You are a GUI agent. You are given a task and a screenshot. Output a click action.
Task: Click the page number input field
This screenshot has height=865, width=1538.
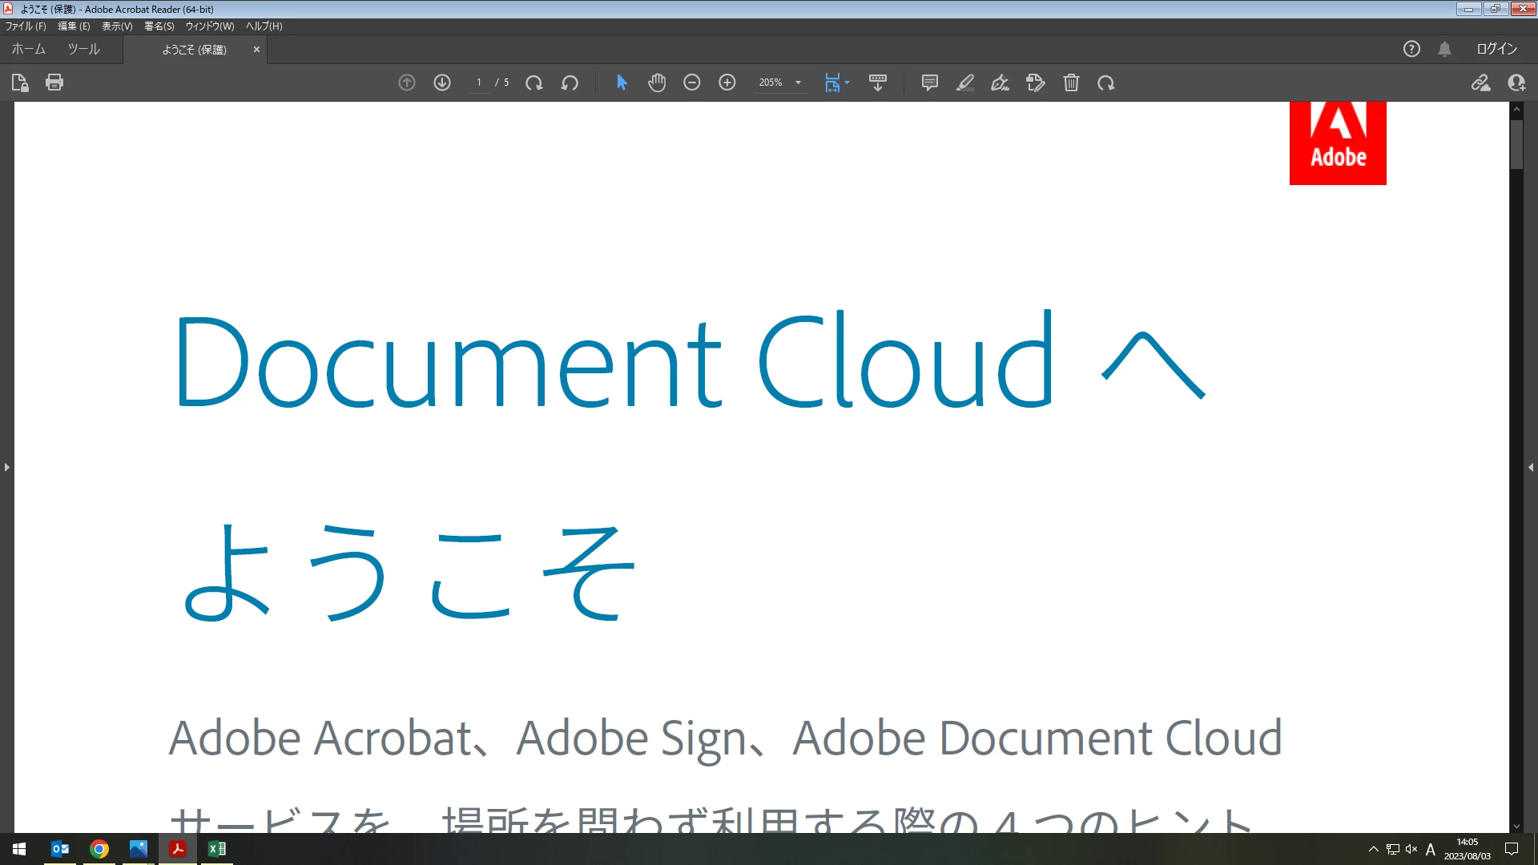coord(479,82)
